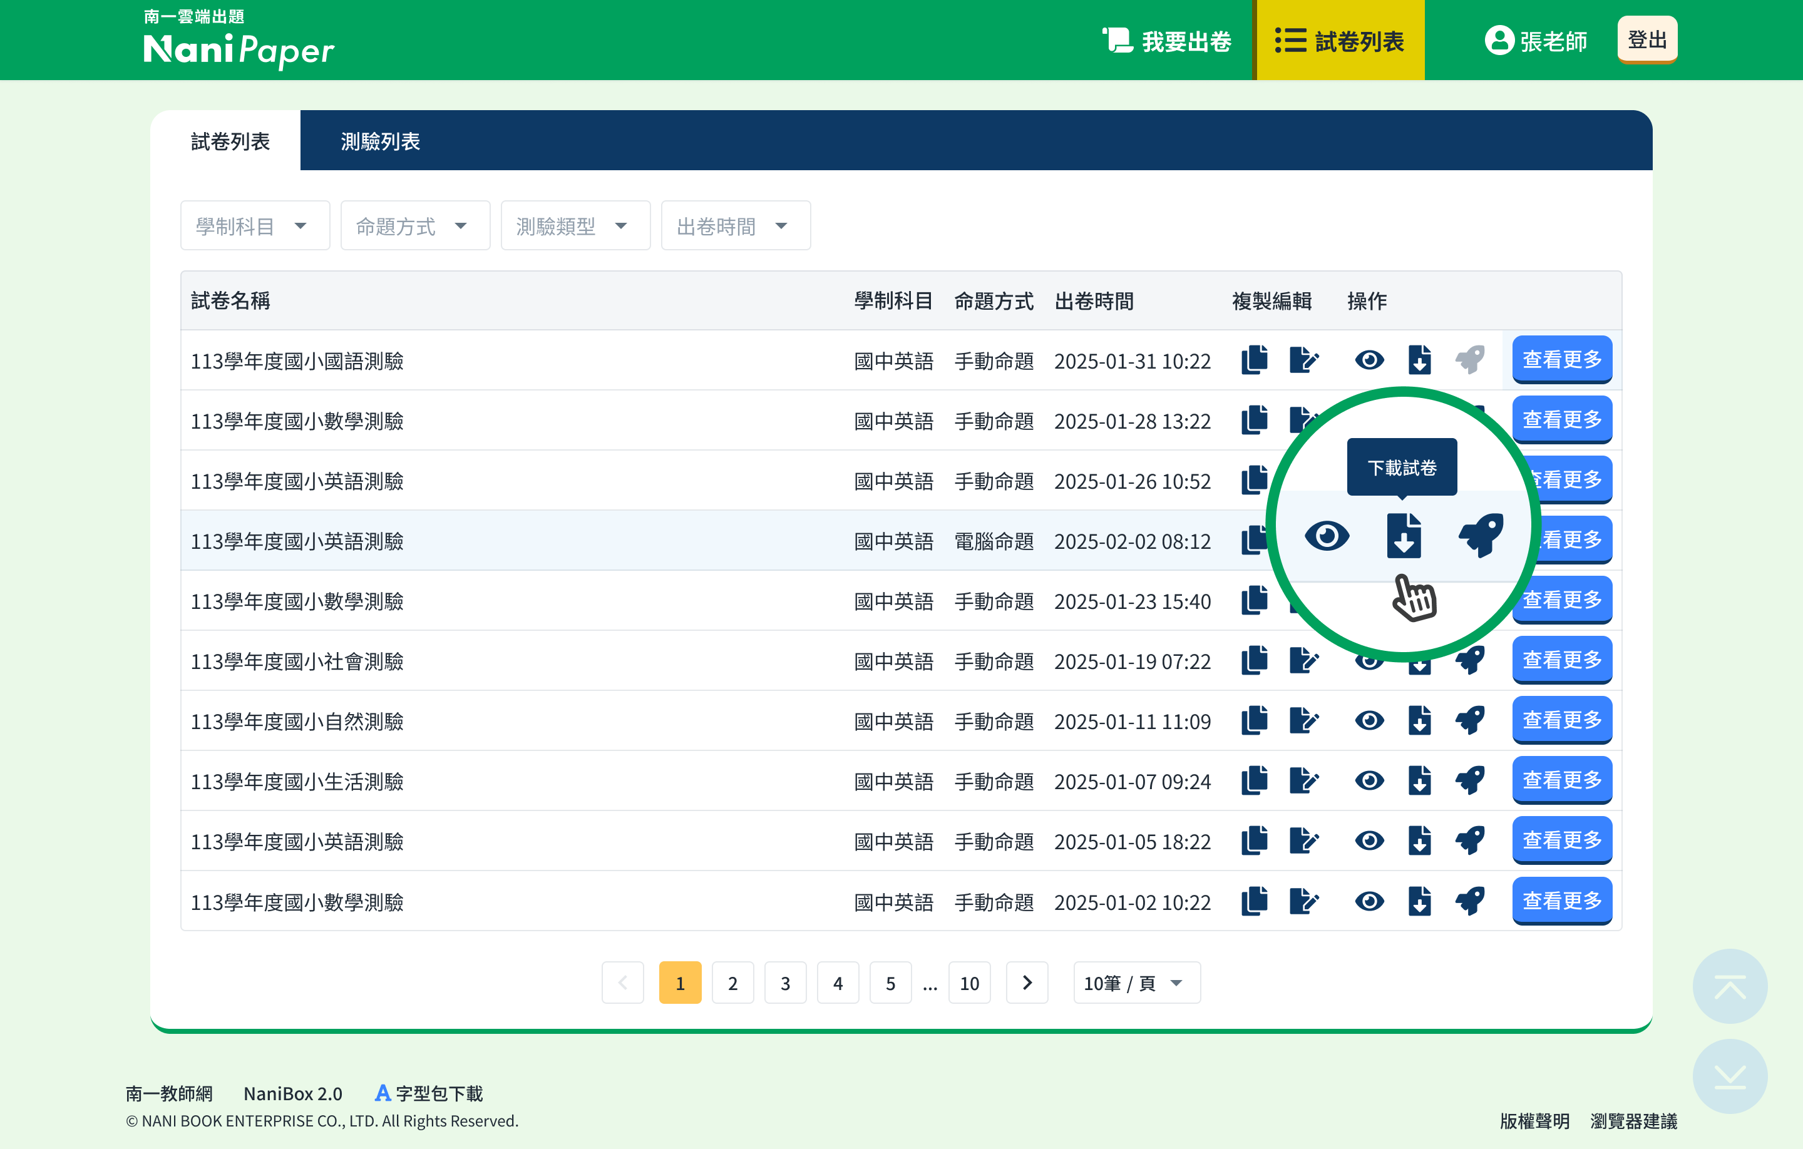1803x1149 pixels.
Task: Launch the 2025-01-05 18:22 exam via rocket
Action: tap(1470, 840)
